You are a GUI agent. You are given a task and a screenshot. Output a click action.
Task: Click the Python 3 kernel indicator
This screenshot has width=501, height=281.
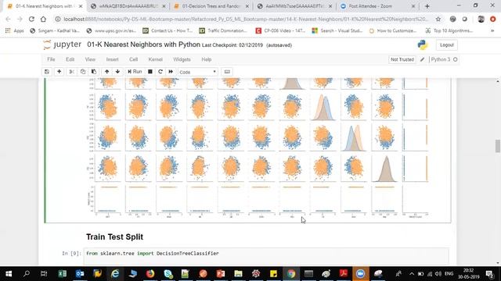[x=444, y=59]
